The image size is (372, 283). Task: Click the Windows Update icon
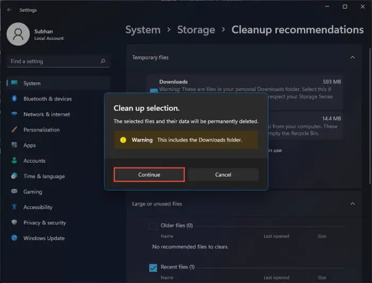coord(14,238)
